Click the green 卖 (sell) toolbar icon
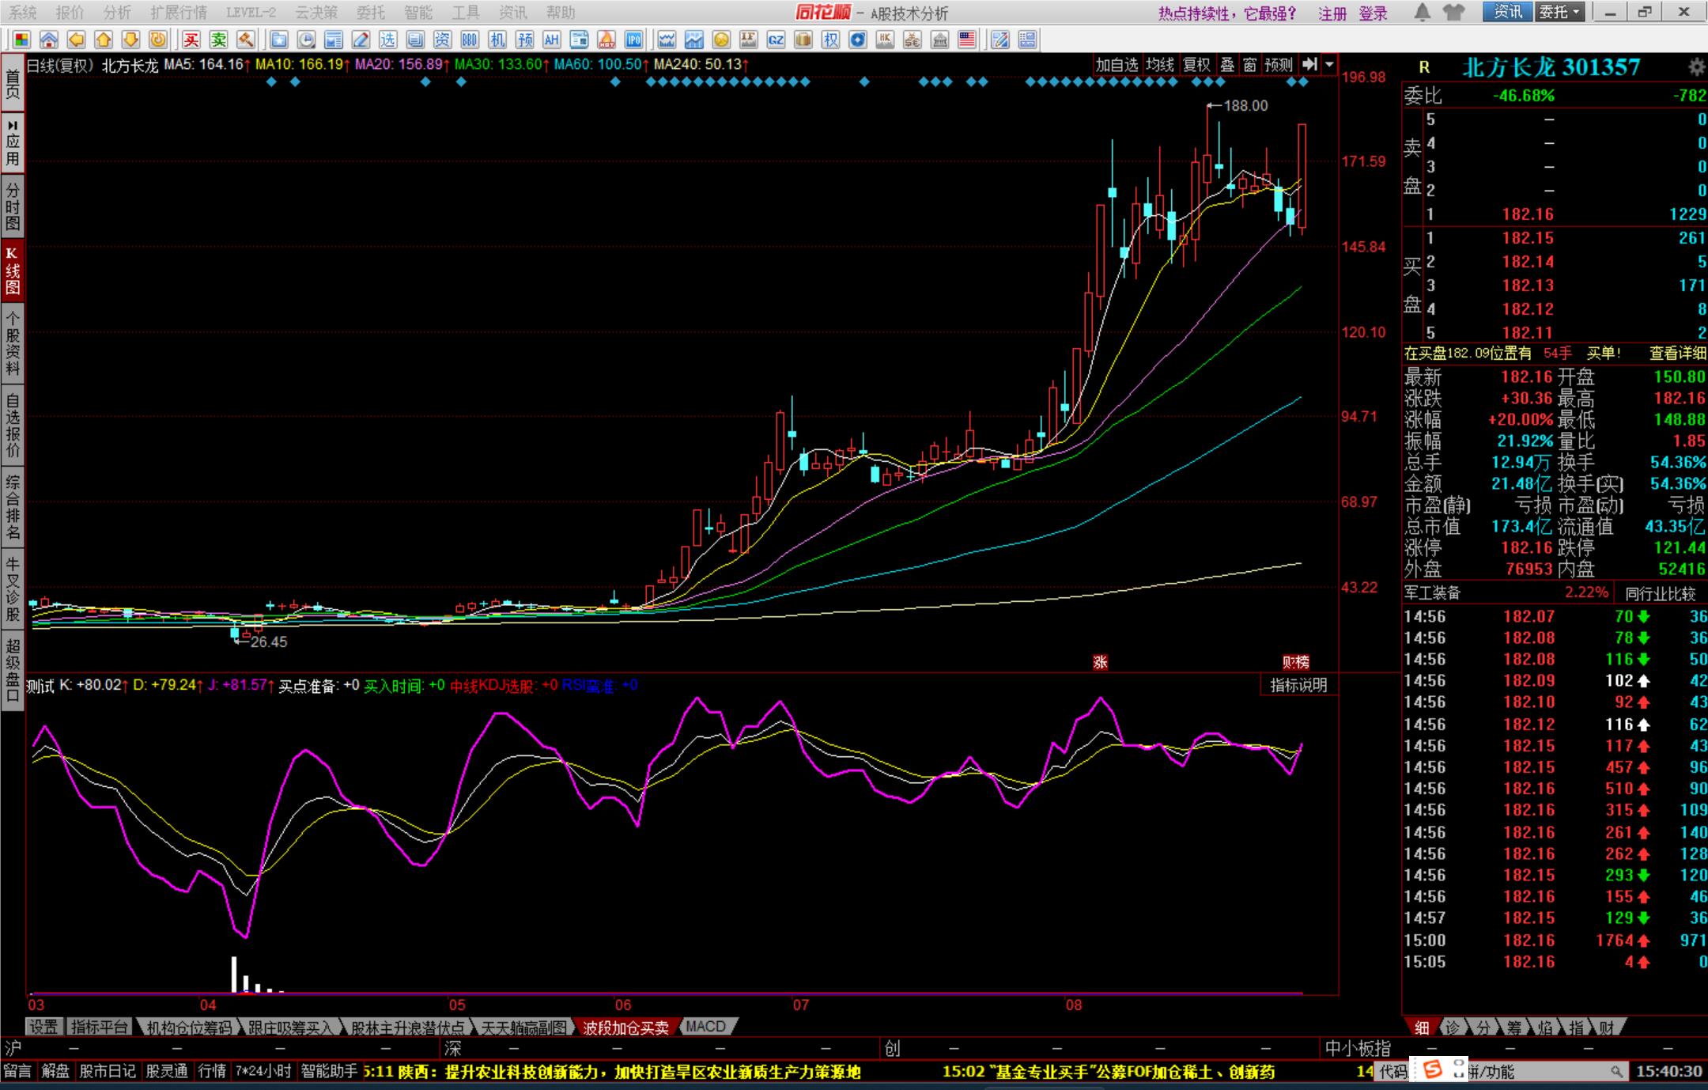The height and width of the screenshot is (1090, 1708). pos(218,40)
